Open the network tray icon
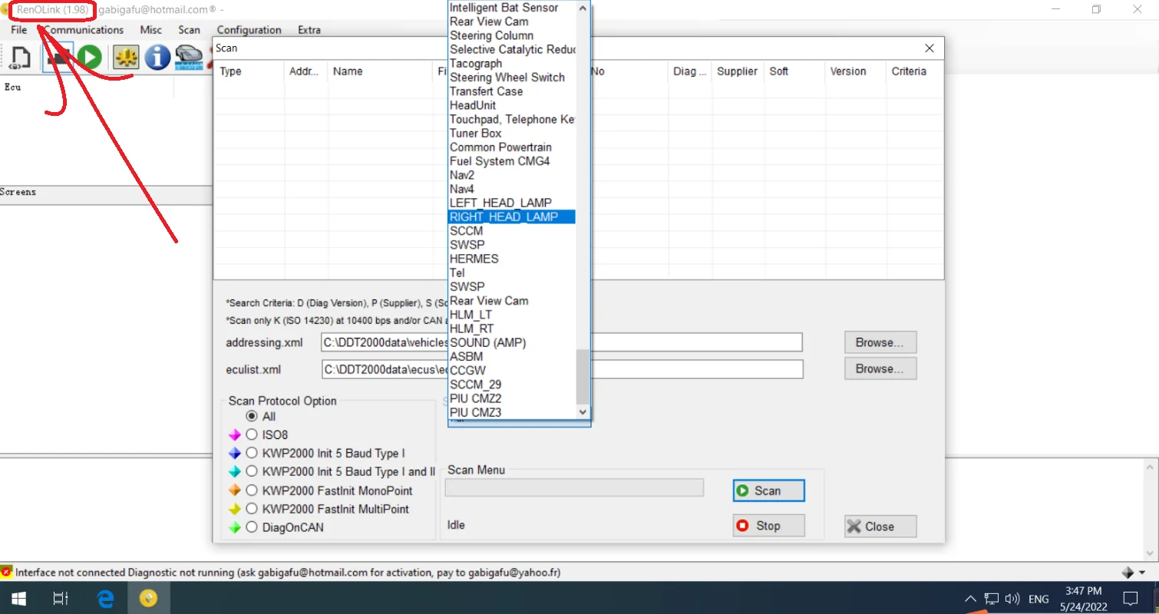The image size is (1159, 614). click(992, 599)
